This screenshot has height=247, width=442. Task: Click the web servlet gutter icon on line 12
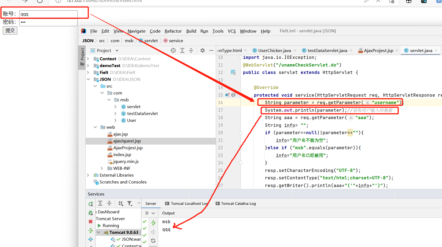(x=233, y=72)
